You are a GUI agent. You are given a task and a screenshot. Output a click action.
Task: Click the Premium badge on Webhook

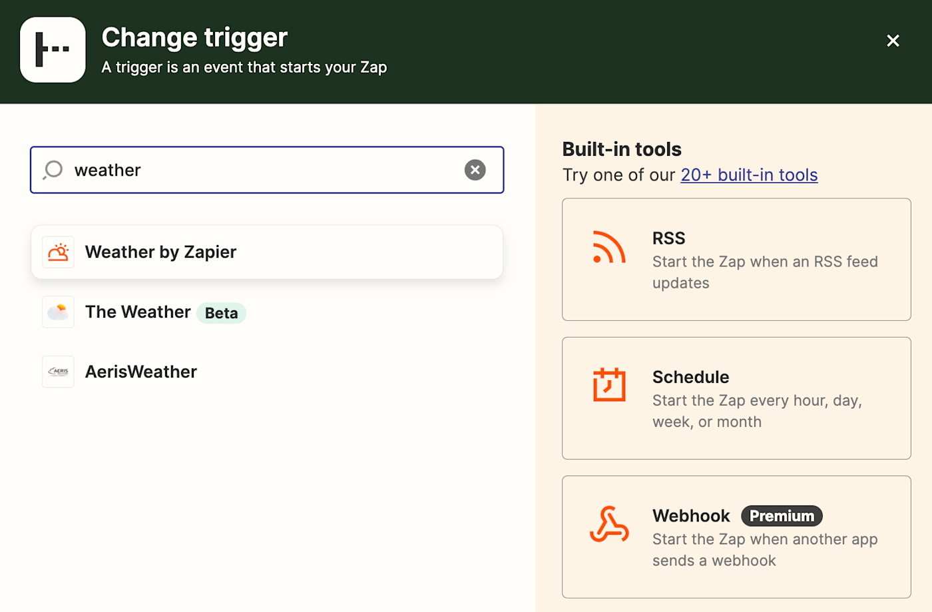coord(782,516)
